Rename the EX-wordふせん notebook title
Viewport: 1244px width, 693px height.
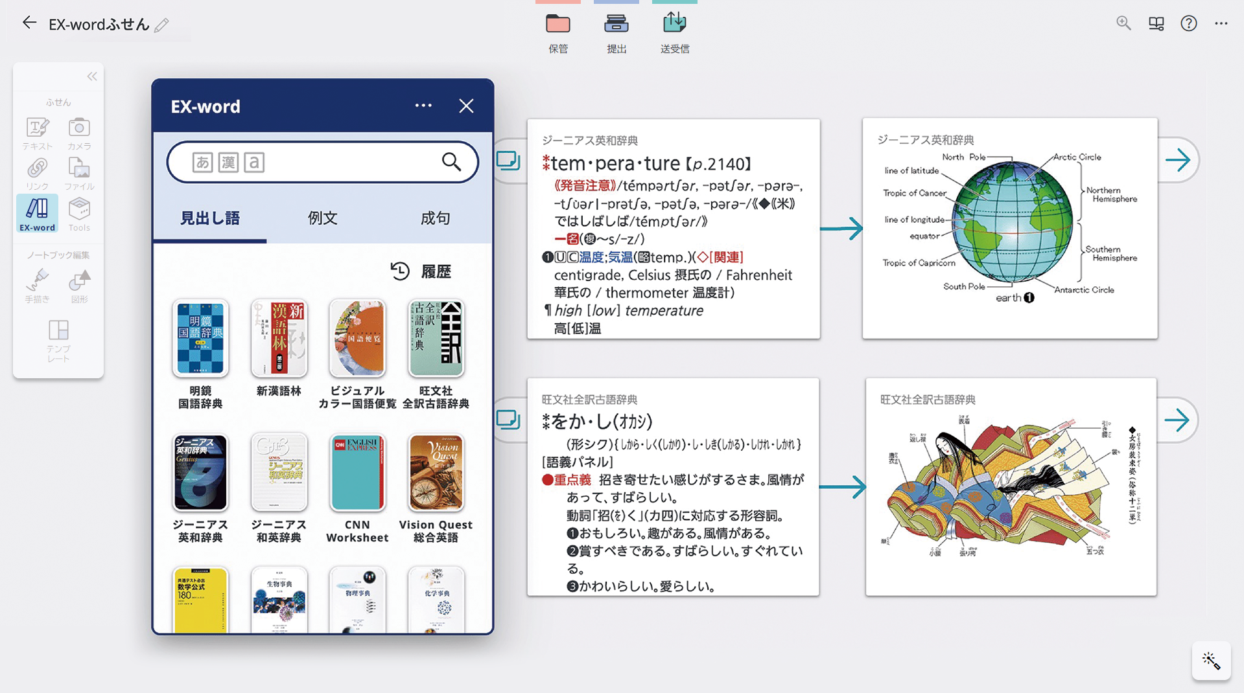click(x=162, y=25)
